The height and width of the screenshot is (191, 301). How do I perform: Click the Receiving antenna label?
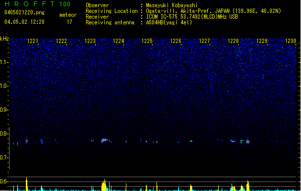click(x=110, y=22)
